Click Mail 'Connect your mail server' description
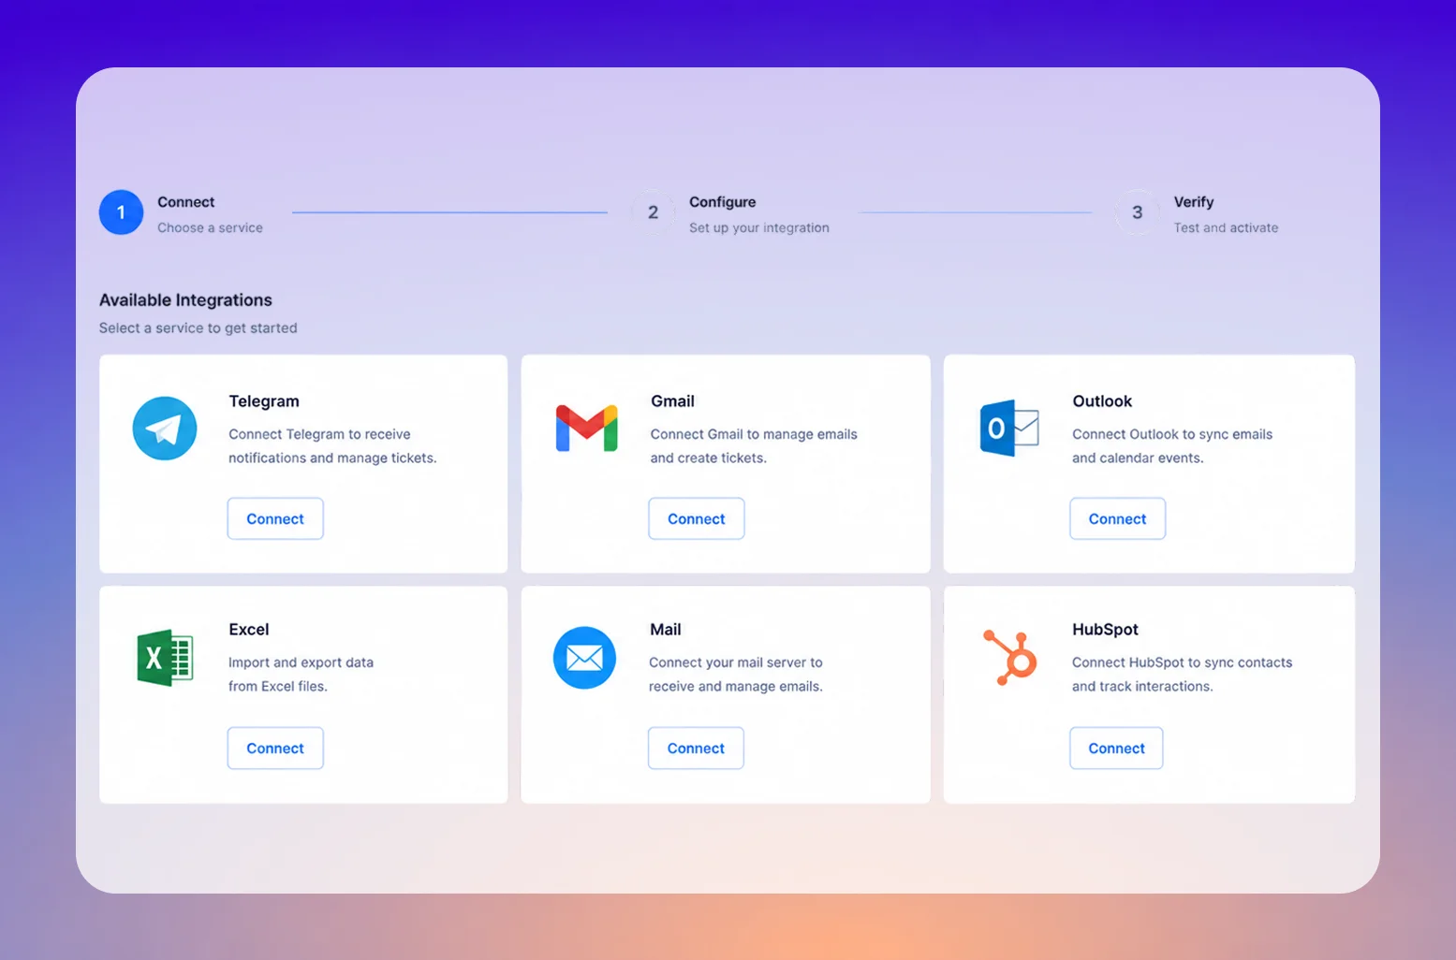 click(x=736, y=674)
